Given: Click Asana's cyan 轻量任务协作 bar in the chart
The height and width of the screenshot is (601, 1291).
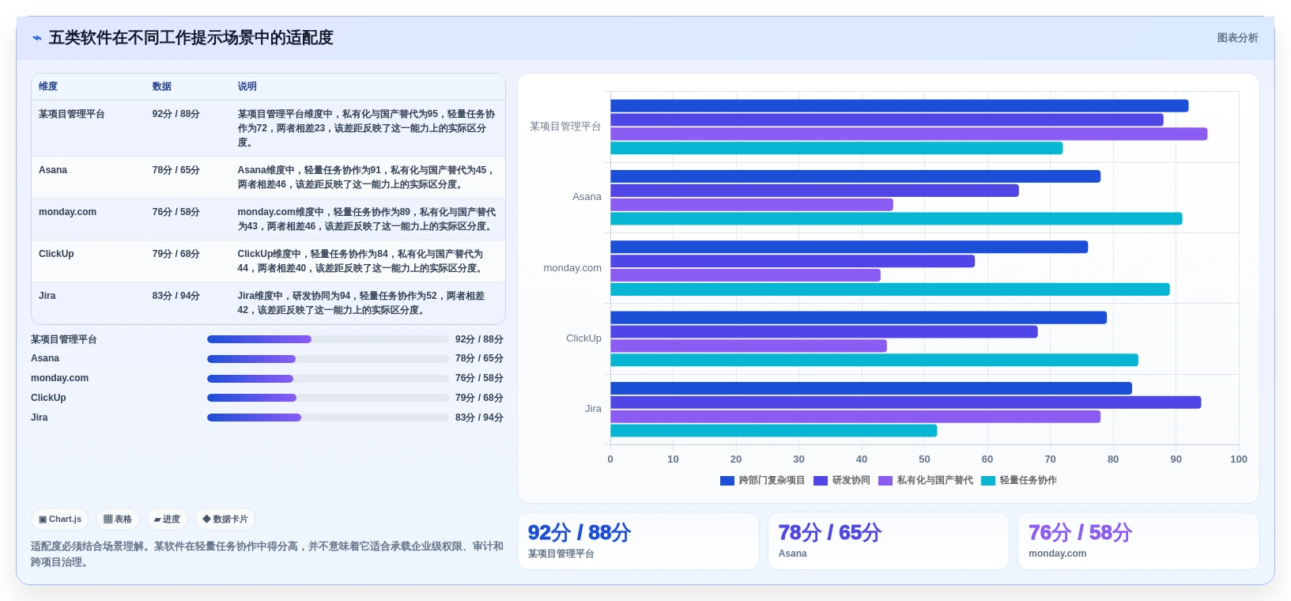Looking at the screenshot, I should (897, 219).
